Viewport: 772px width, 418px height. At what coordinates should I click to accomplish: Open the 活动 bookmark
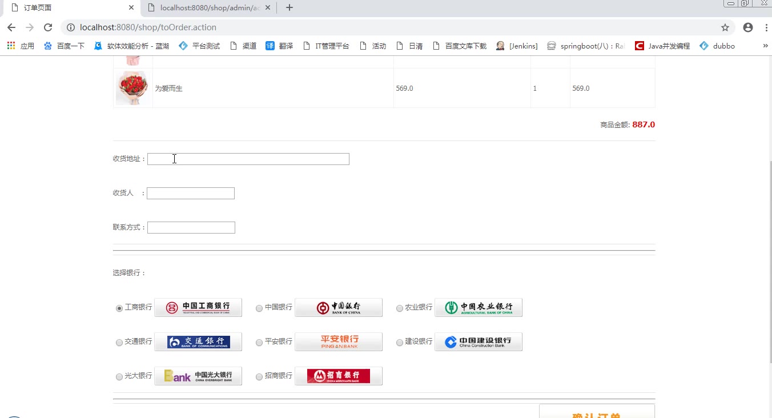click(373, 46)
